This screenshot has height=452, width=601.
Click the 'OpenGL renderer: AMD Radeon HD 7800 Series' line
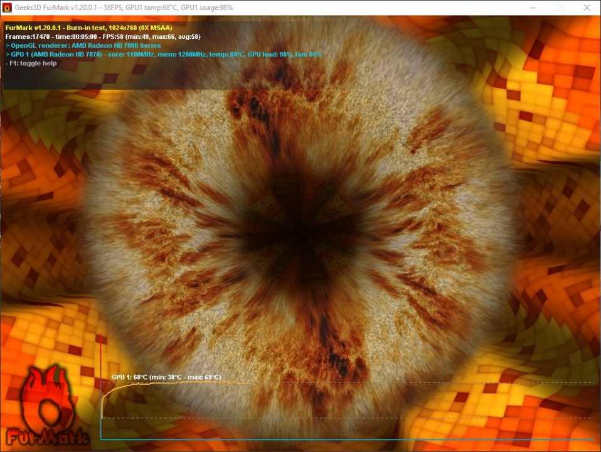pyautogui.click(x=83, y=46)
